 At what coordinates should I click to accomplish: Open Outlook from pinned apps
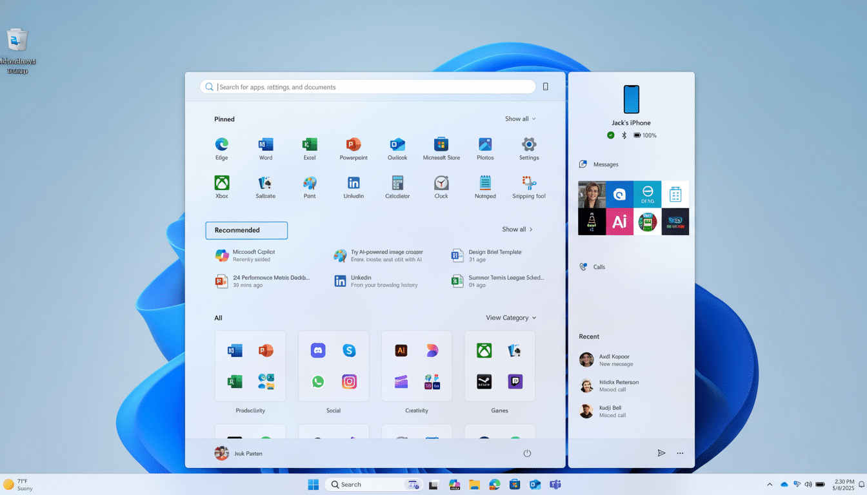pyautogui.click(x=397, y=147)
